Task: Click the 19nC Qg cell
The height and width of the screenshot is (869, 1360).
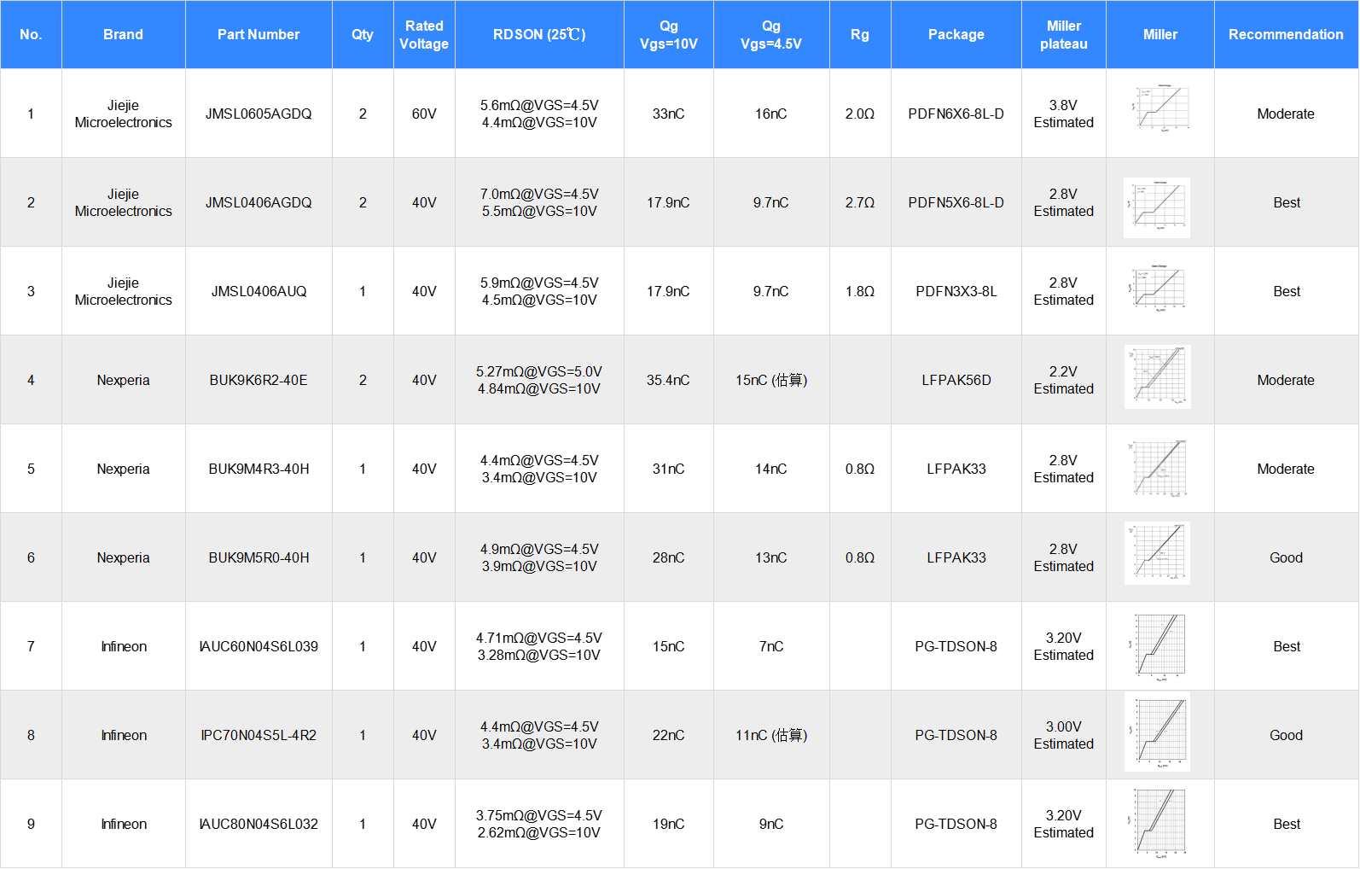Action: click(668, 824)
